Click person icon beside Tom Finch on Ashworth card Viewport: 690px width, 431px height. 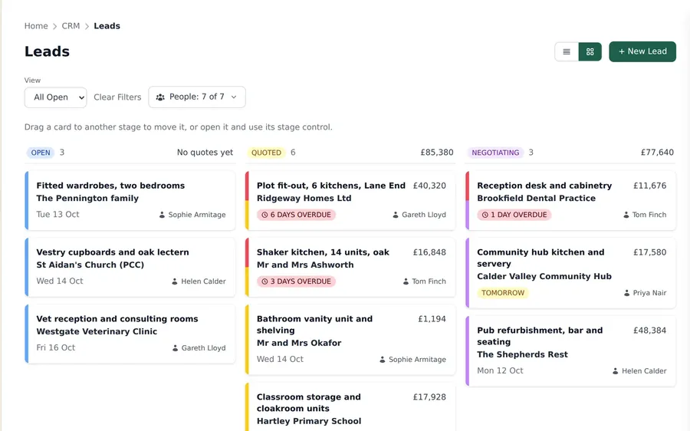(406, 281)
